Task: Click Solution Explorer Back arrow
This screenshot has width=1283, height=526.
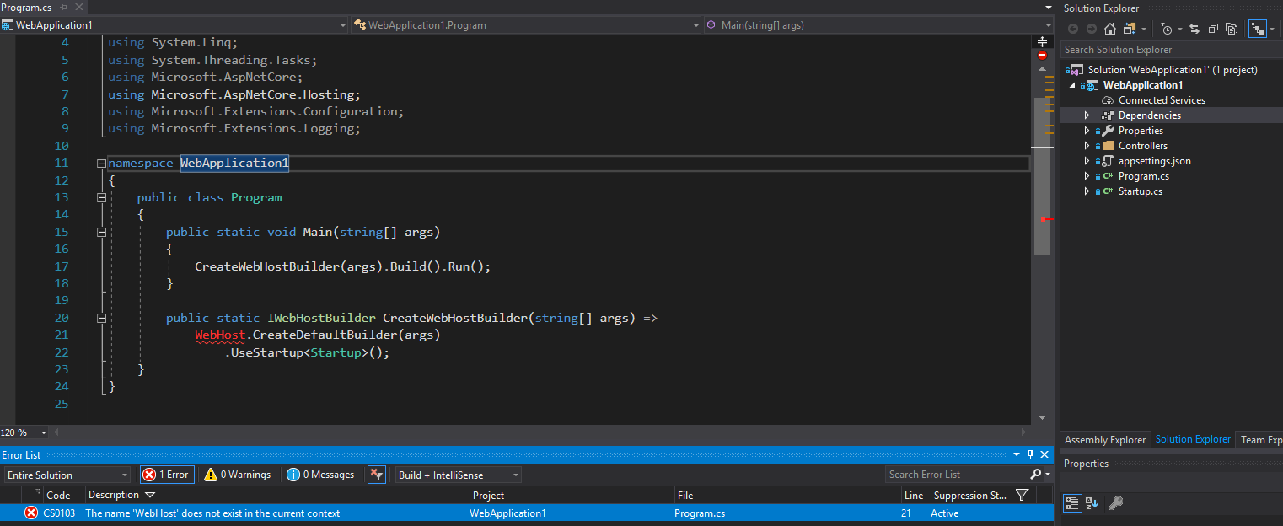Action: tap(1072, 30)
